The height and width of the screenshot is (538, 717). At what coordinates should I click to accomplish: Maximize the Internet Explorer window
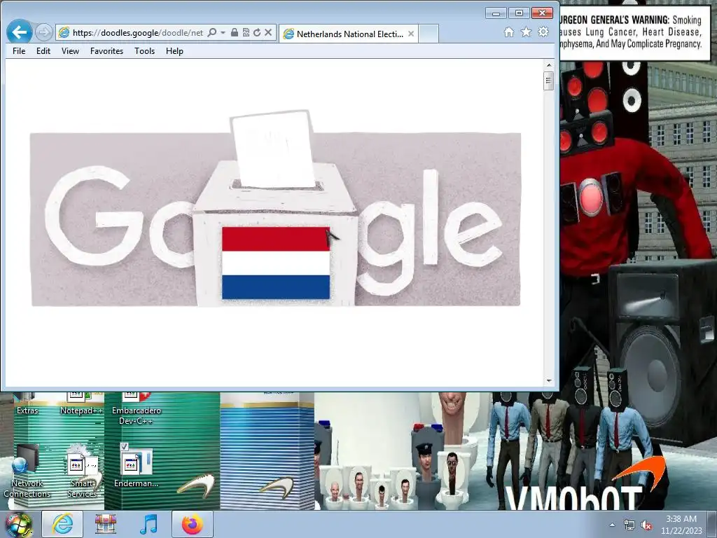pyautogui.click(x=519, y=13)
